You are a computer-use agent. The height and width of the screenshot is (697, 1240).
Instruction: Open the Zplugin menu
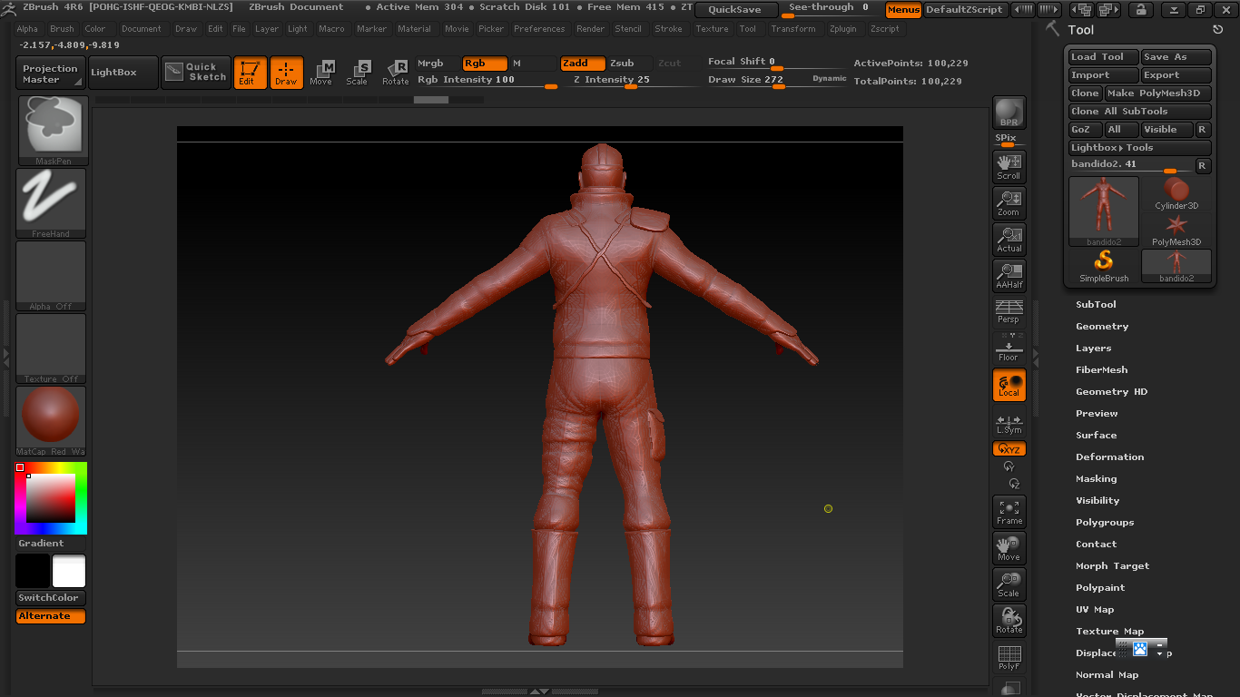coord(843,29)
